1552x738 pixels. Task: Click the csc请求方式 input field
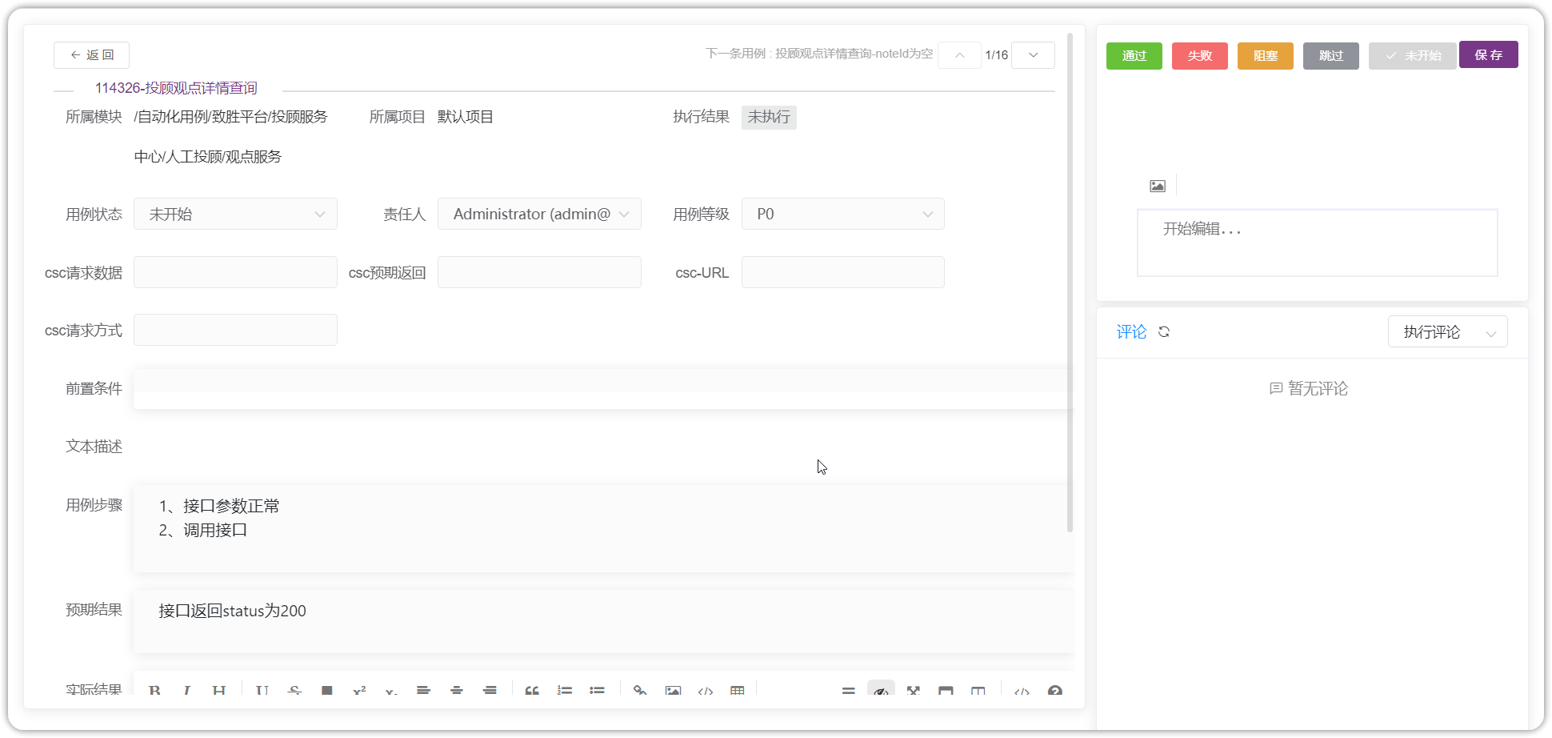(235, 330)
